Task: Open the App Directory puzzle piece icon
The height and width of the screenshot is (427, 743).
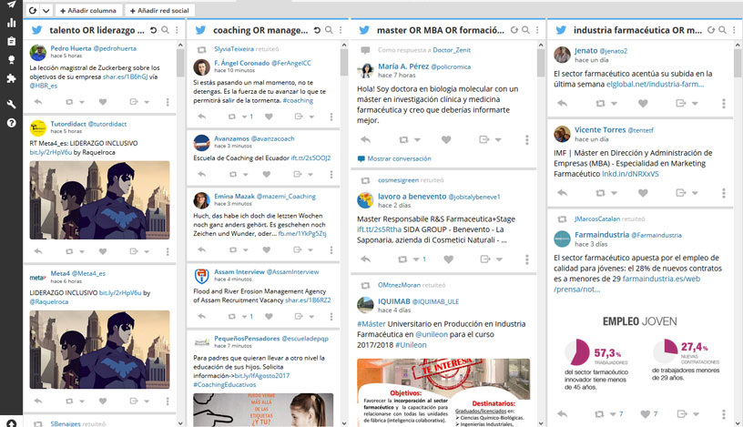Action: (x=11, y=78)
